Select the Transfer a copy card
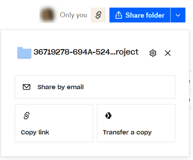Image resolution: width=193 pixels, height=160 pixels. [x=136, y=123]
